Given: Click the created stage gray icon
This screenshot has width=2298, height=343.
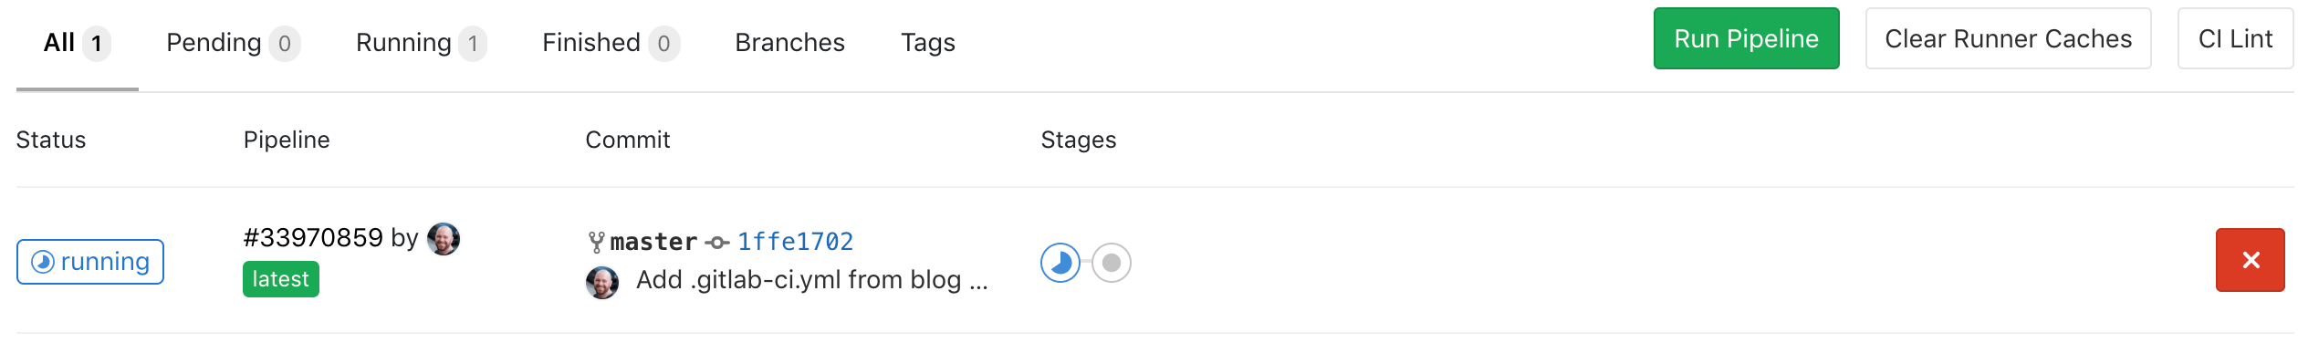Looking at the screenshot, I should point(1111,263).
